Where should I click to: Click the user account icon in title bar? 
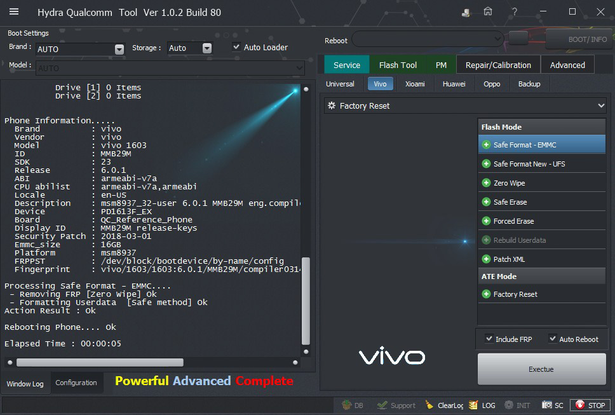(x=466, y=12)
